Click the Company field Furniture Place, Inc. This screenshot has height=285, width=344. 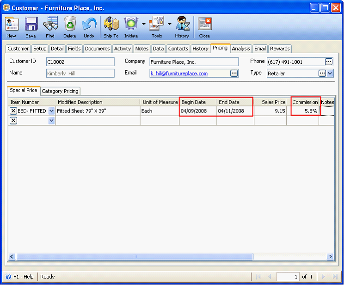(x=194, y=62)
